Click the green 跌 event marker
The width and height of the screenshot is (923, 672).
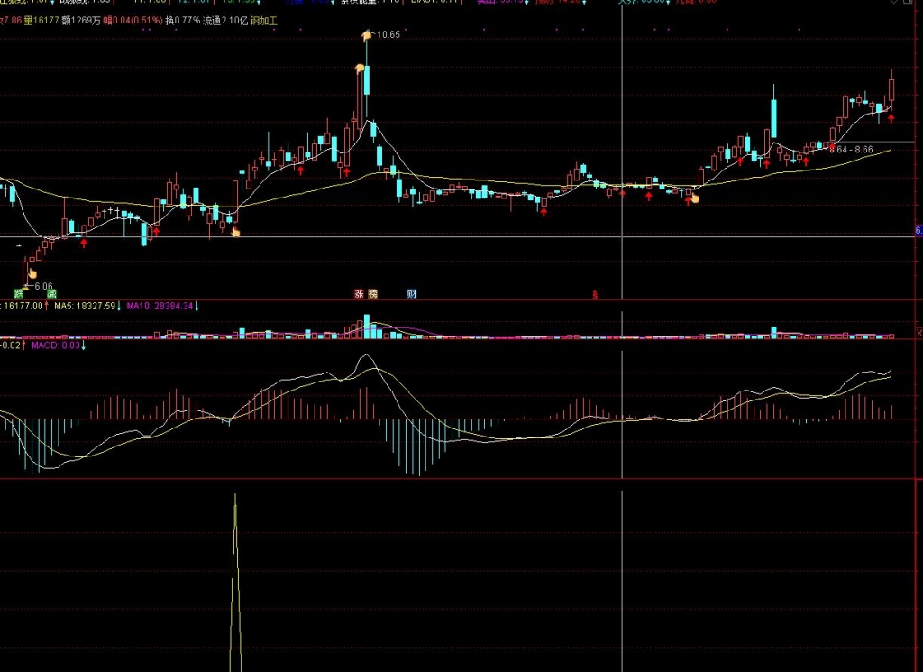(19, 293)
